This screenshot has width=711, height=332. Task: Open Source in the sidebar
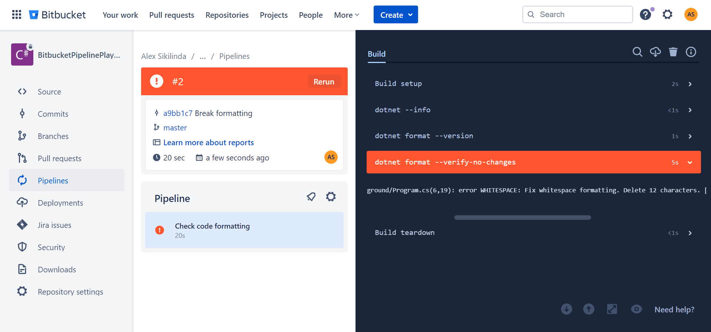pyautogui.click(x=67, y=92)
